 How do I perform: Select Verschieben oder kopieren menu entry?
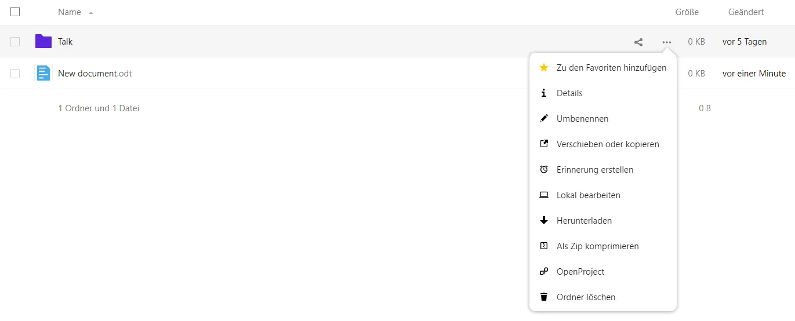[608, 144]
